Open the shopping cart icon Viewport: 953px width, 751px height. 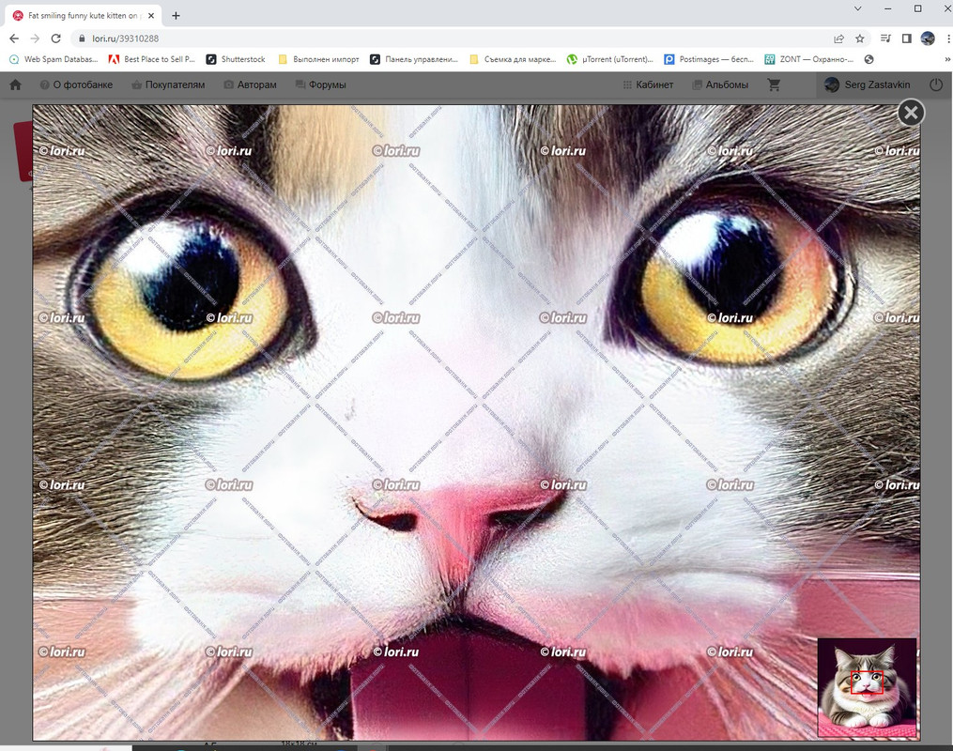774,85
